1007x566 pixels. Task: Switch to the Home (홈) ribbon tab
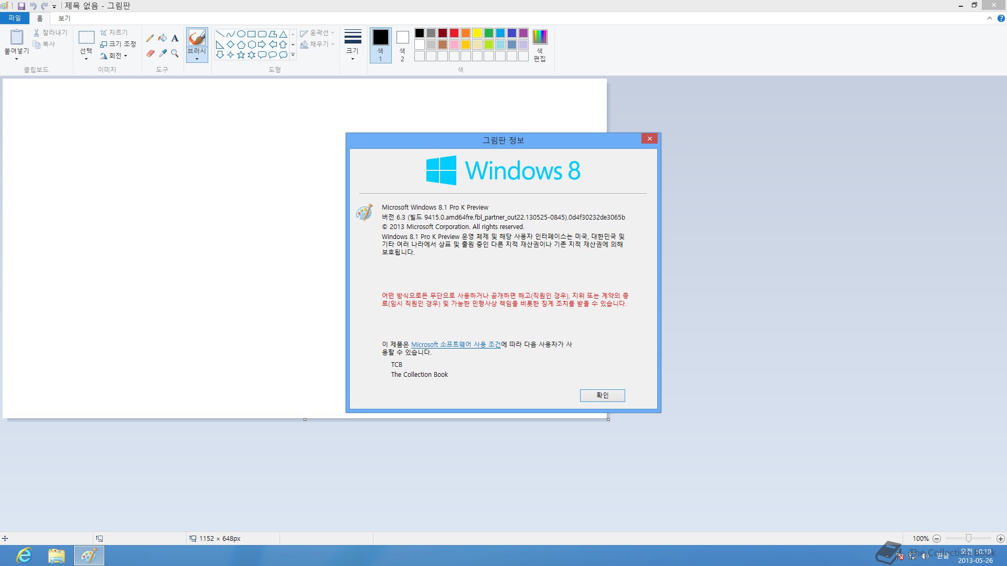coord(40,18)
